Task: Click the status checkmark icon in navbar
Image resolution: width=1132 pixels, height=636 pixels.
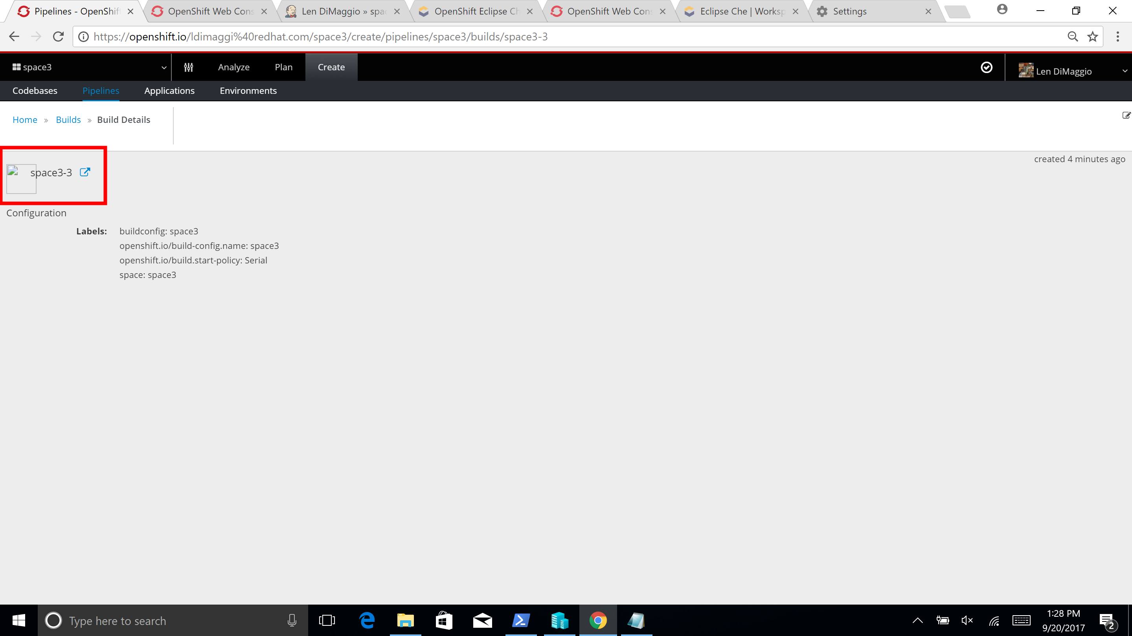Action: pos(987,67)
